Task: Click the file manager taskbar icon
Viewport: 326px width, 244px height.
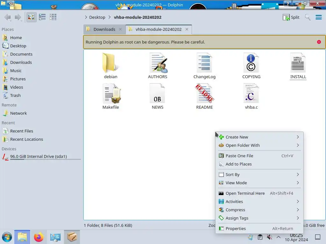Action: click(x=22, y=237)
